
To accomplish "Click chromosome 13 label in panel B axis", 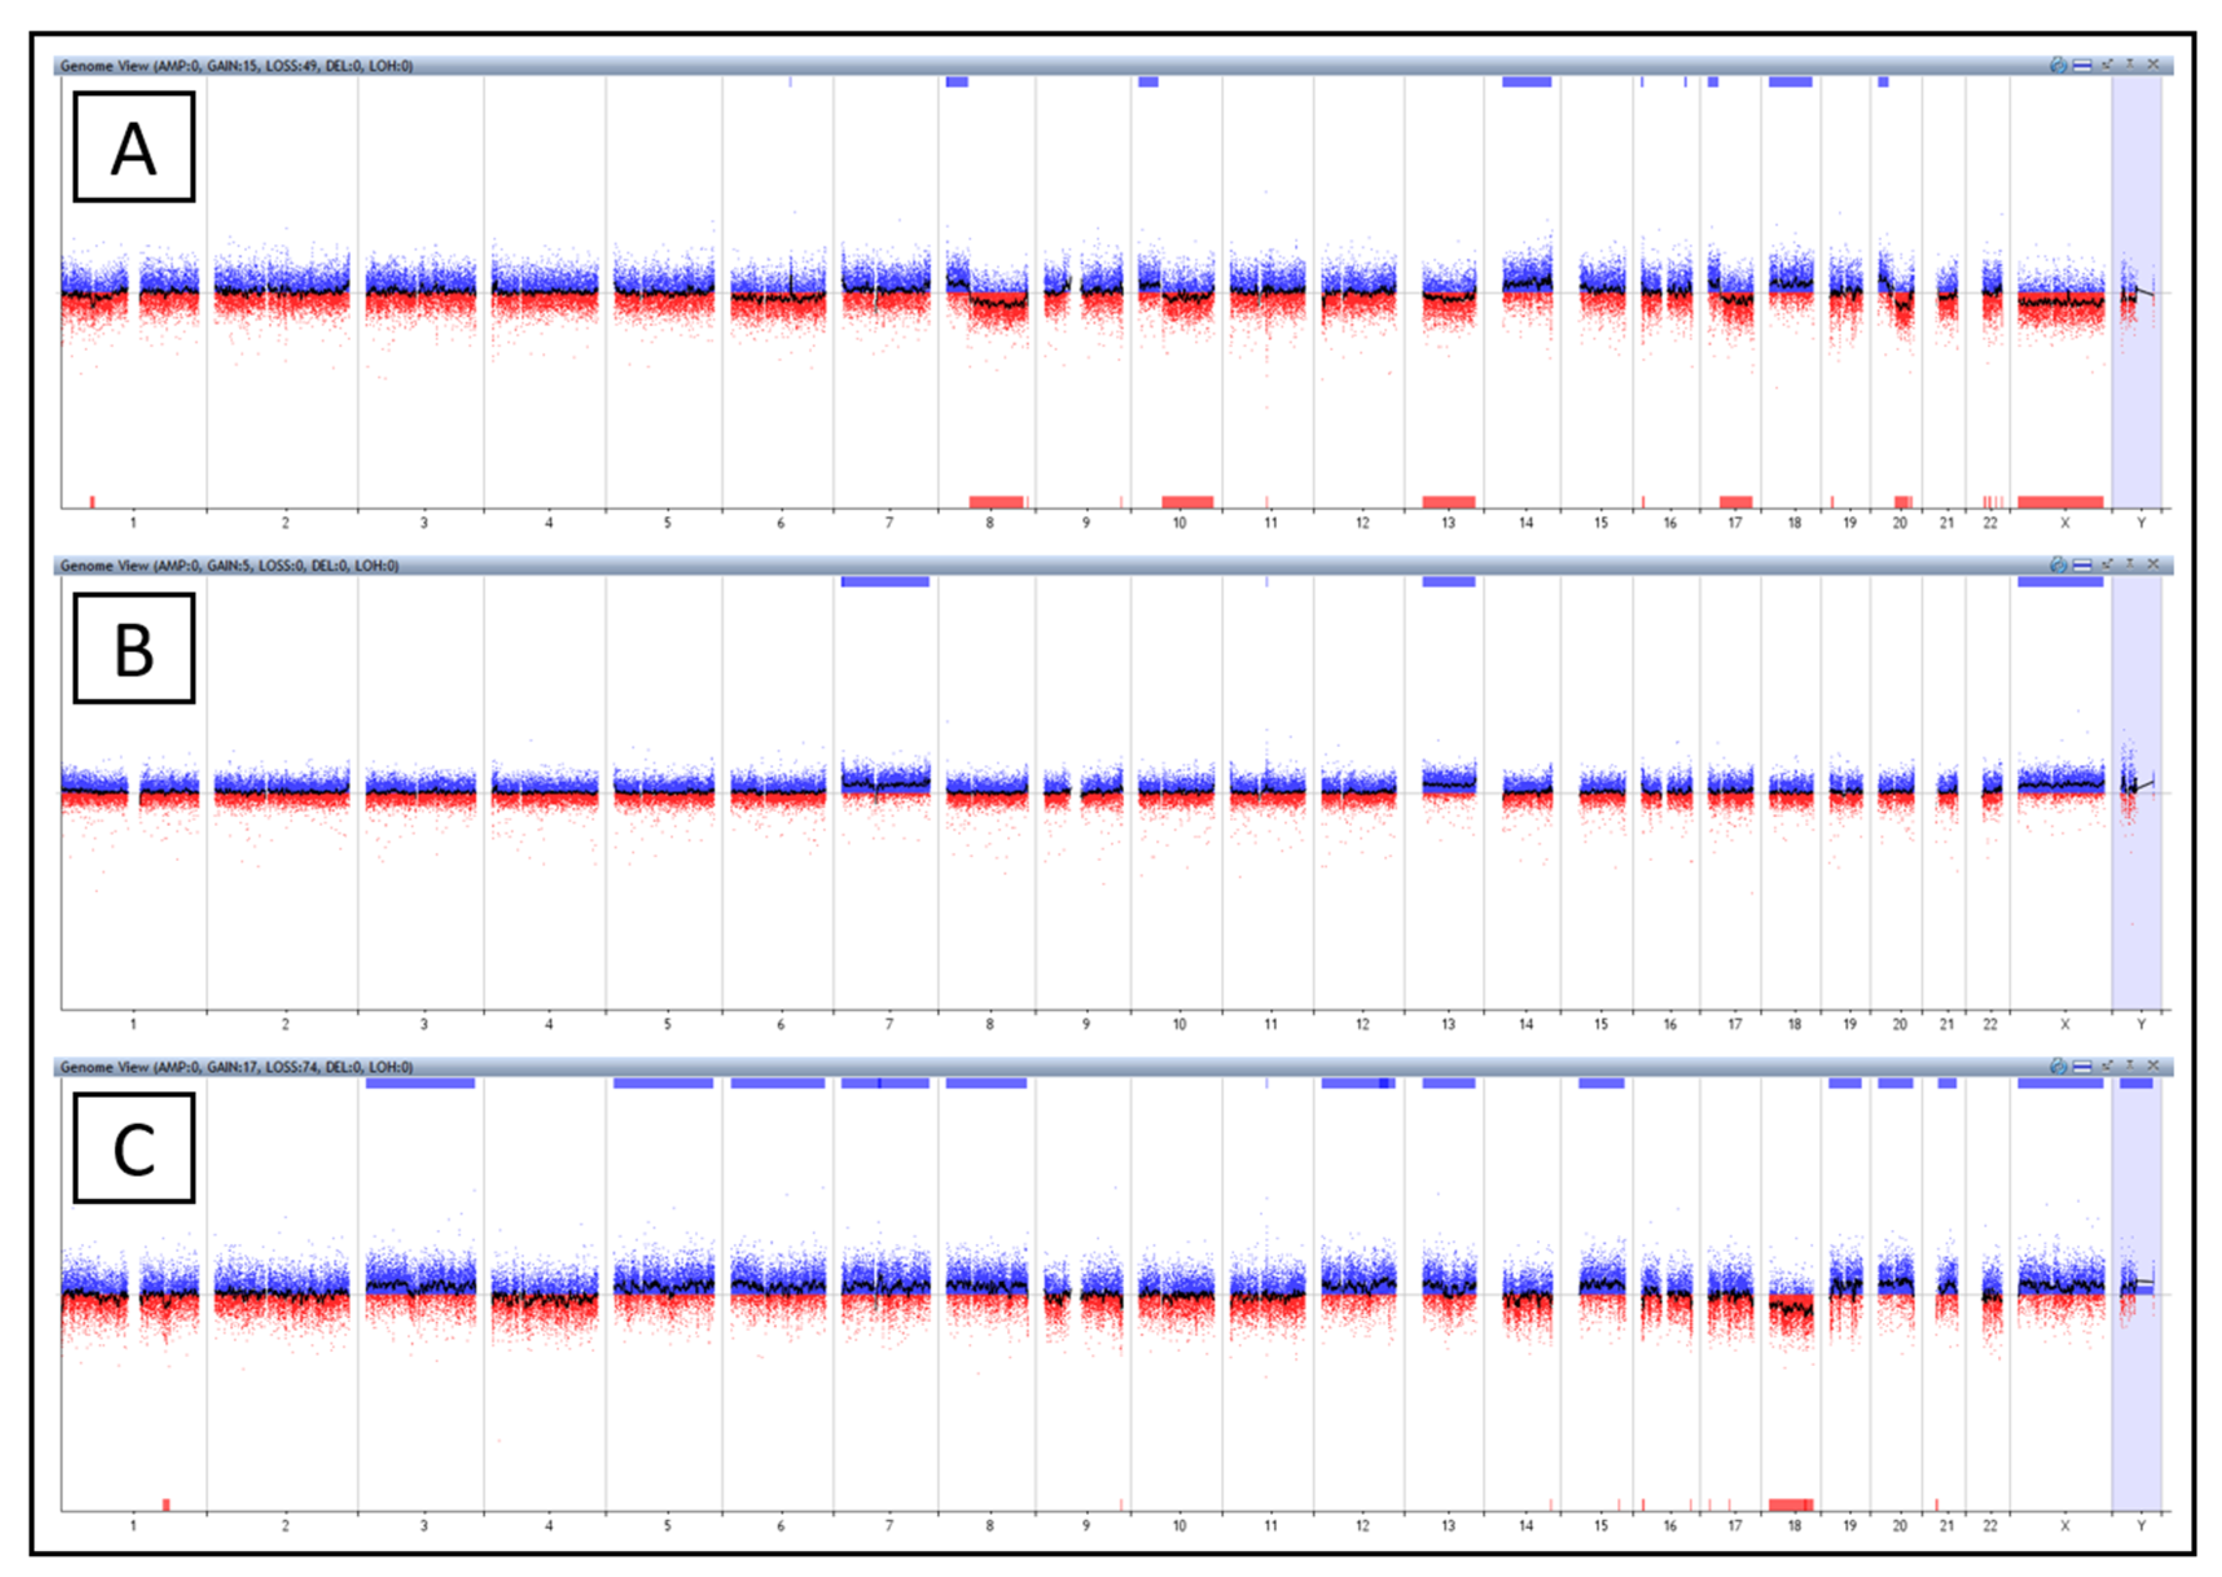I will pos(1448,1023).
